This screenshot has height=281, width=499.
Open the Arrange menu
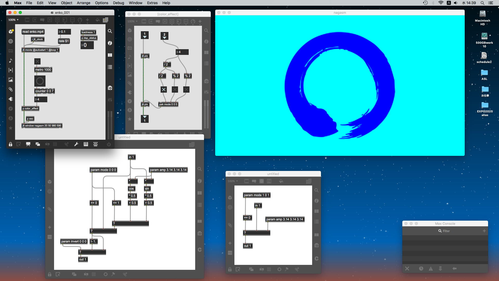pyautogui.click(x=83, y=3)
